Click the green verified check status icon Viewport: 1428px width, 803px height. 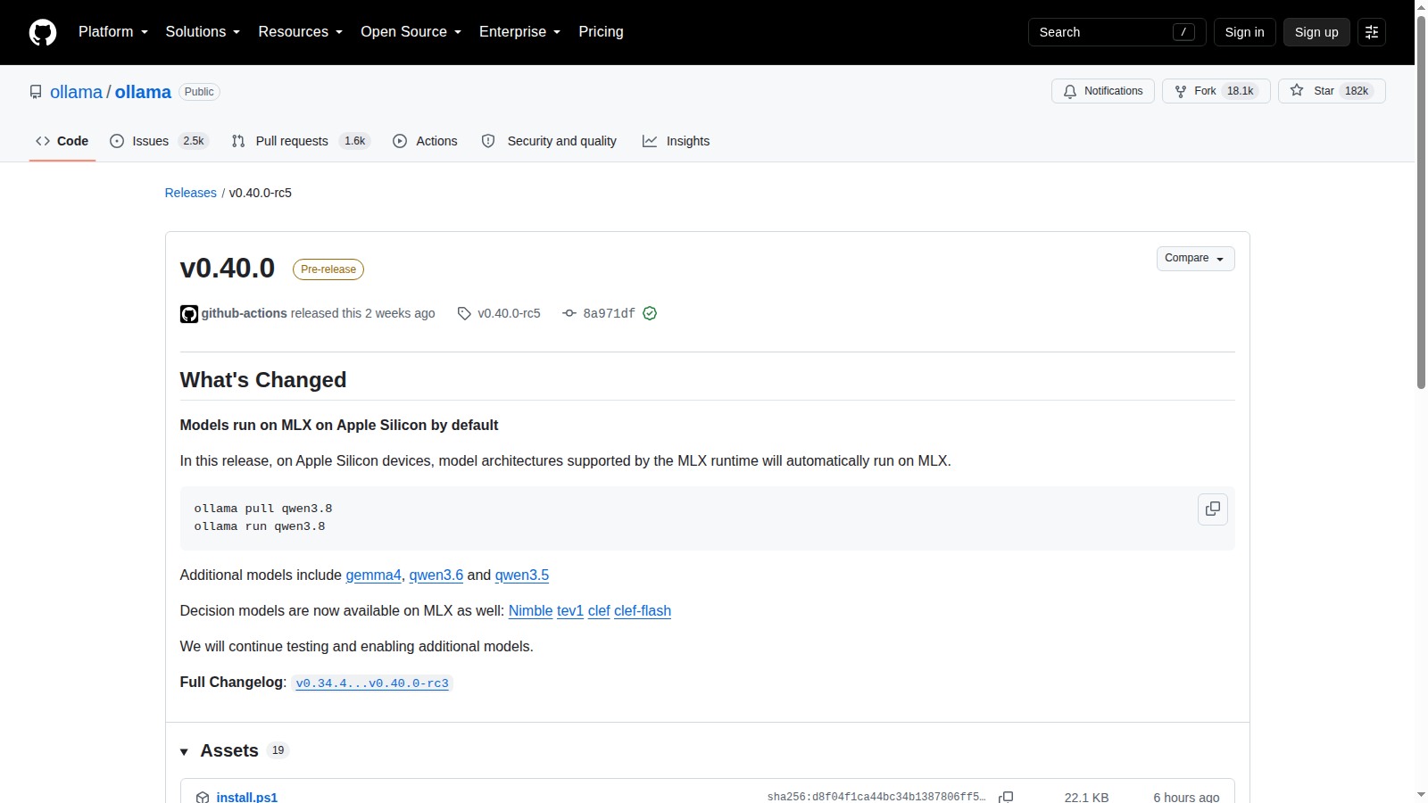point(650,313)
